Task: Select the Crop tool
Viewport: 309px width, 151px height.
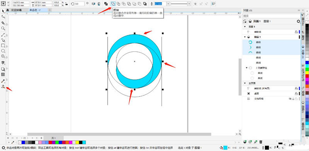Action: coord(3,23)
